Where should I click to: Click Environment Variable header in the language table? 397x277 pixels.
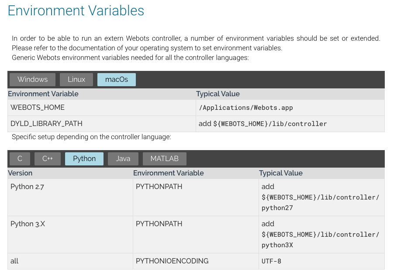[169, 173]
